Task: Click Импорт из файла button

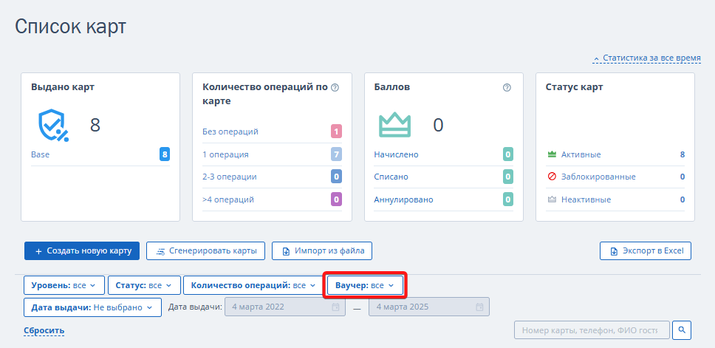Action: pyautogui.click(x=322, y=251)
